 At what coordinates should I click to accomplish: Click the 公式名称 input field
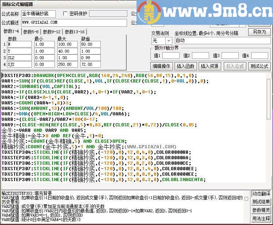tap(38, 14)
